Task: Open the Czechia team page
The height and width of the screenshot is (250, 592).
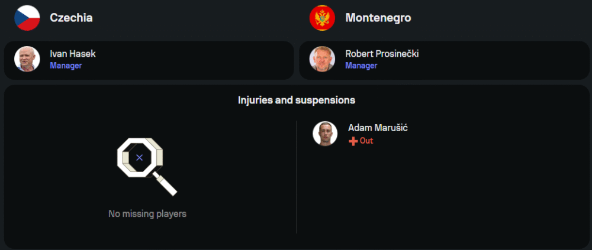Action: pyautogui.click(x=71, y=18)
